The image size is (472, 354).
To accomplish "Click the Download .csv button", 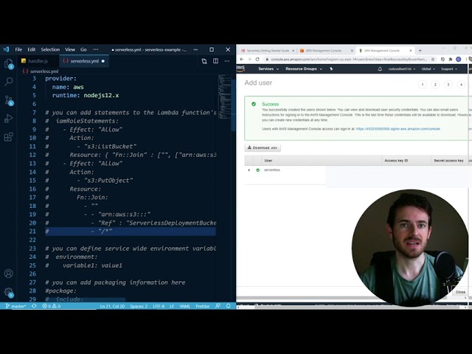I will (263, 147).
